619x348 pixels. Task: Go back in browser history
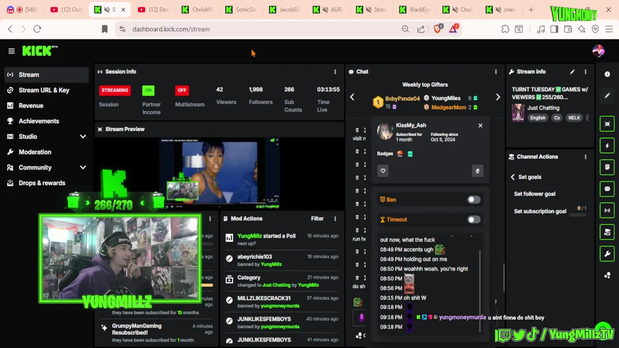tap(10, 29)
